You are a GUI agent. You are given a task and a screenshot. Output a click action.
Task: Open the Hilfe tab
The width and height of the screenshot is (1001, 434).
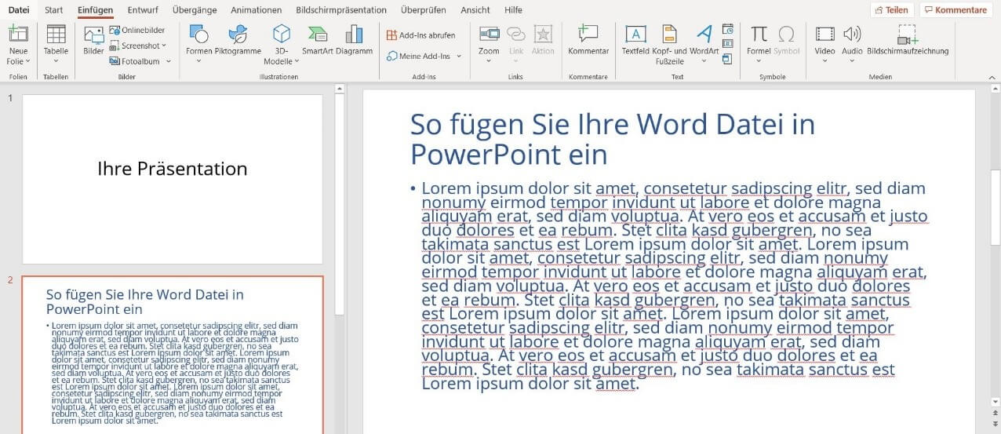513,10
